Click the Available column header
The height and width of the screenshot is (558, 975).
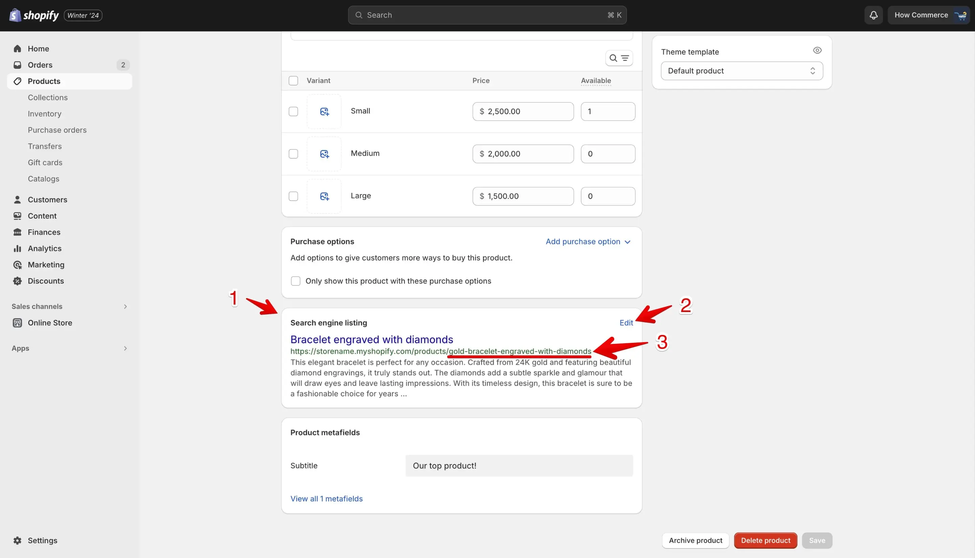pos(596,81)
